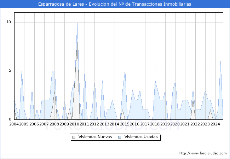Click the y-axis label 0
Screen dimensions: 230x159
pyautogui.click(x=10, y=119)
